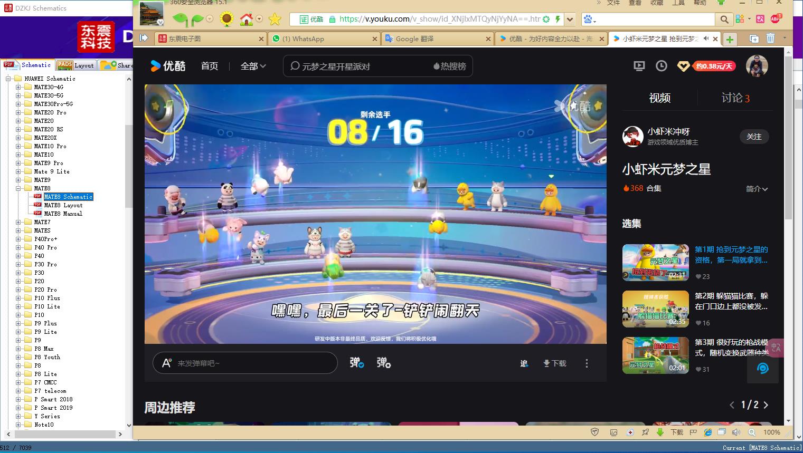Click the VIP diamond icon in Youku header
This screenshot has width=803, height=453.
pos(683,66)
